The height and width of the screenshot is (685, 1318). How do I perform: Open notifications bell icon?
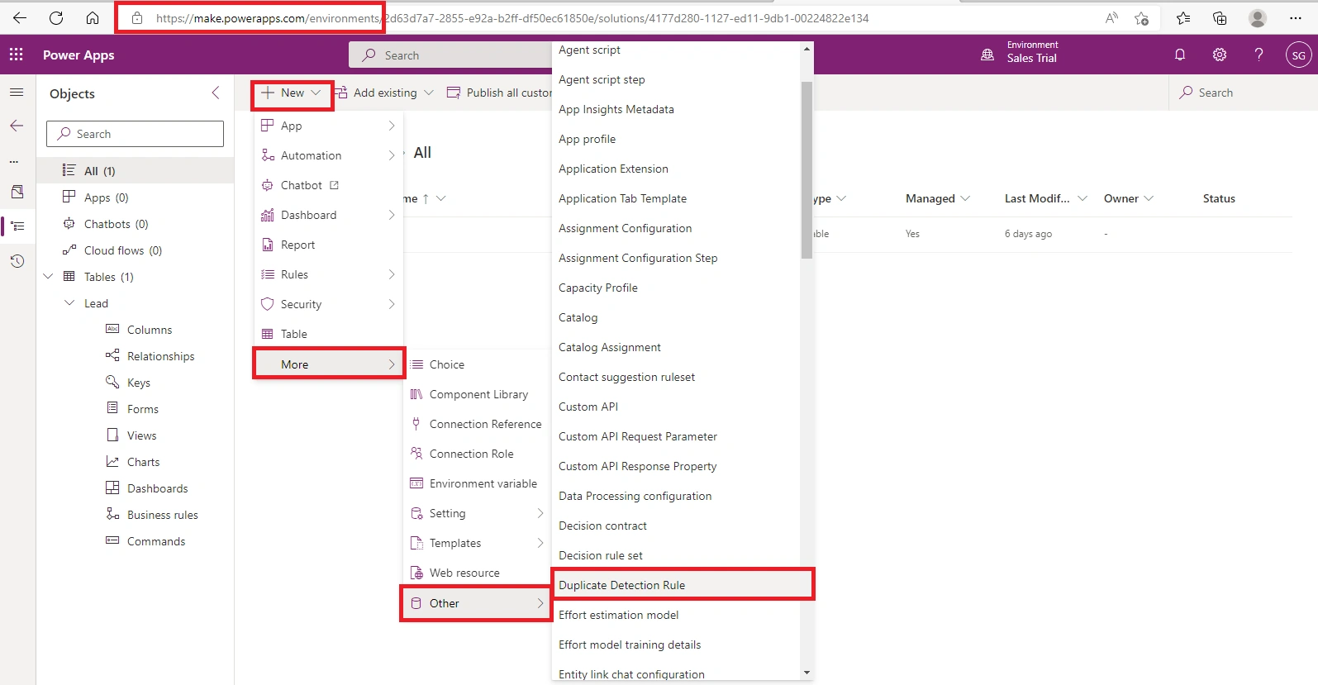click(1180, 55)
